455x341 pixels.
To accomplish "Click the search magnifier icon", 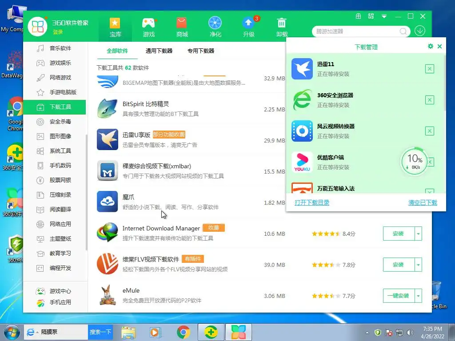I will click(x=403, y=31).
